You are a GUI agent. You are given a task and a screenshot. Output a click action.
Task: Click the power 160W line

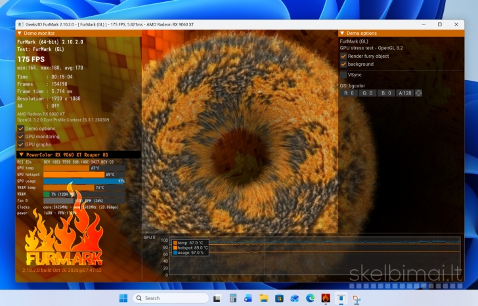click(47, 213)
